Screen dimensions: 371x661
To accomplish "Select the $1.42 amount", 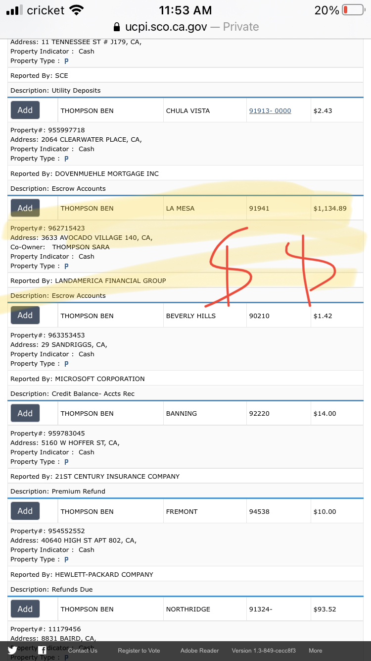I will 323,316.
